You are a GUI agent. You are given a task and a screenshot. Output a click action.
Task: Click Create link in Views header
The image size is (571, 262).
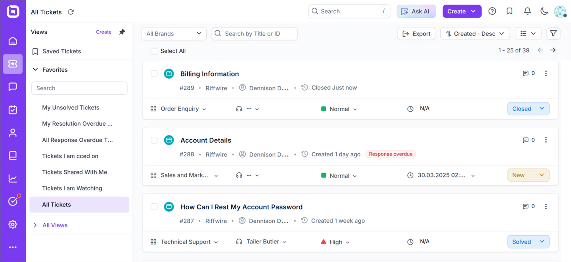(x=104, y=32)
